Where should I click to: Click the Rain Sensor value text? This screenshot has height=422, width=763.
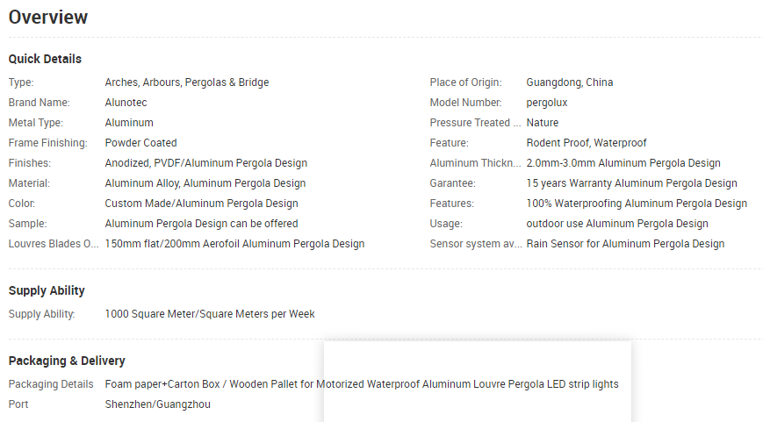625,244
